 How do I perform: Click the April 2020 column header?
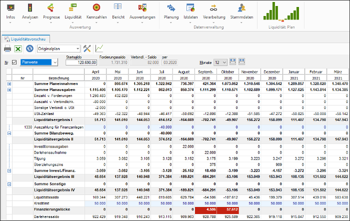pyautogui.click(x=95, y=75)
